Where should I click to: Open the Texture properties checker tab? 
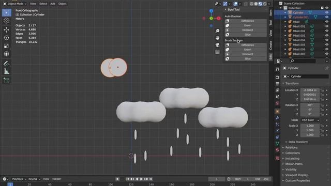277,158
